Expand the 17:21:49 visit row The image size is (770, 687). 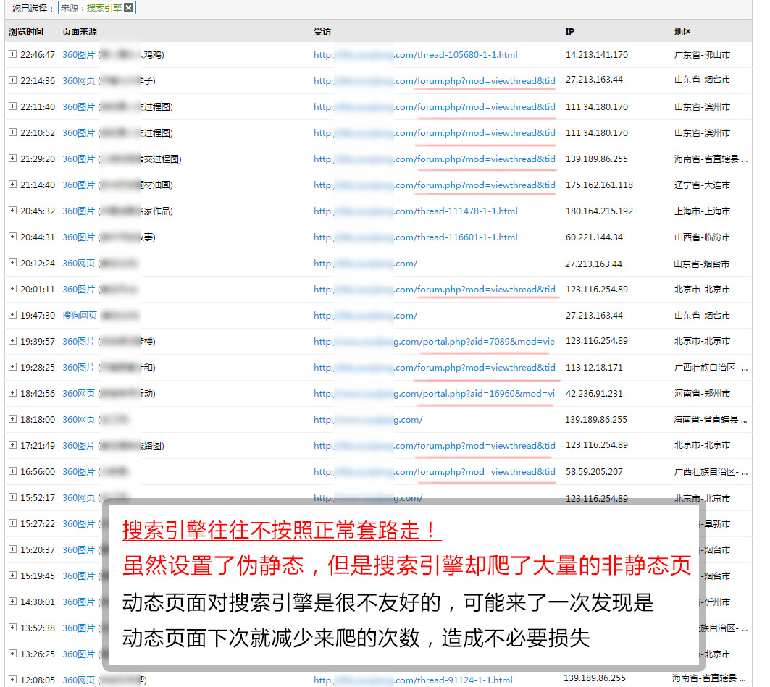13,444
